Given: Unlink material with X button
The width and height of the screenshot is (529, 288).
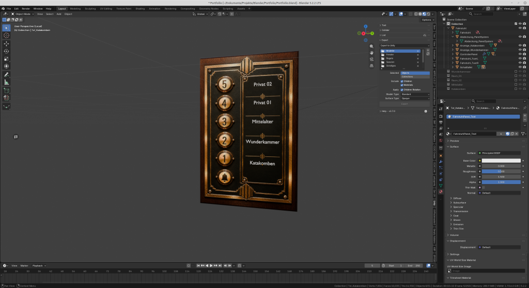Looking at the screenshot, I should [517, 134].
